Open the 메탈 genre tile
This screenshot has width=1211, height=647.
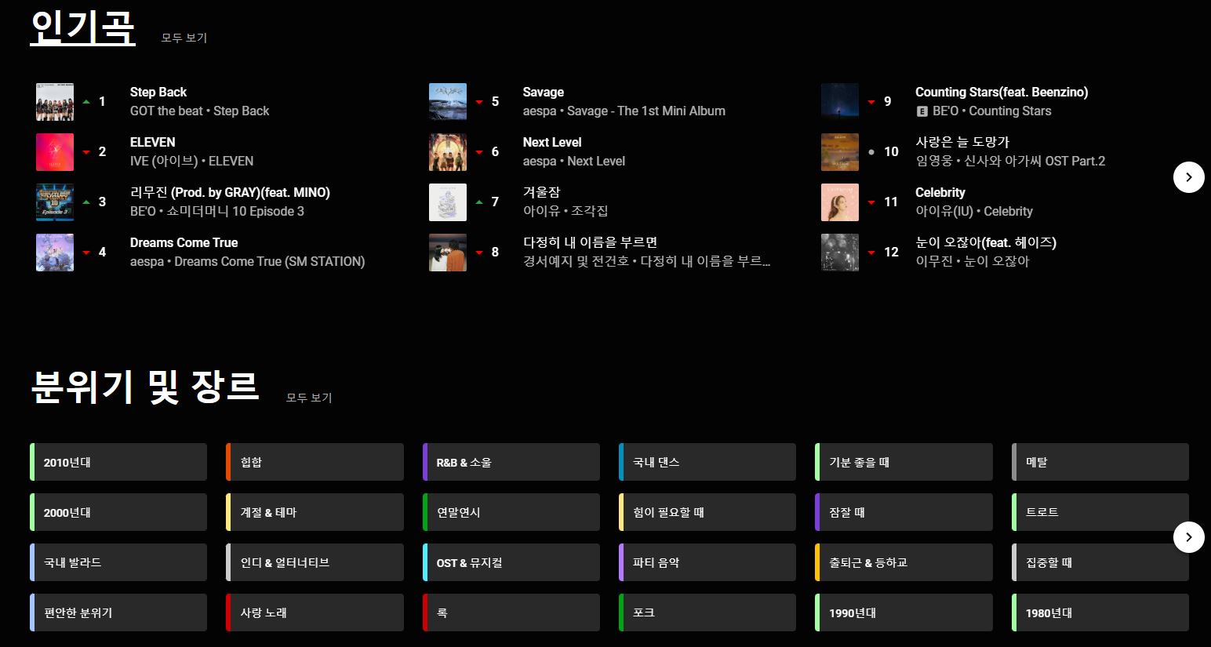pyautogui.click(x=1100, y=462)
